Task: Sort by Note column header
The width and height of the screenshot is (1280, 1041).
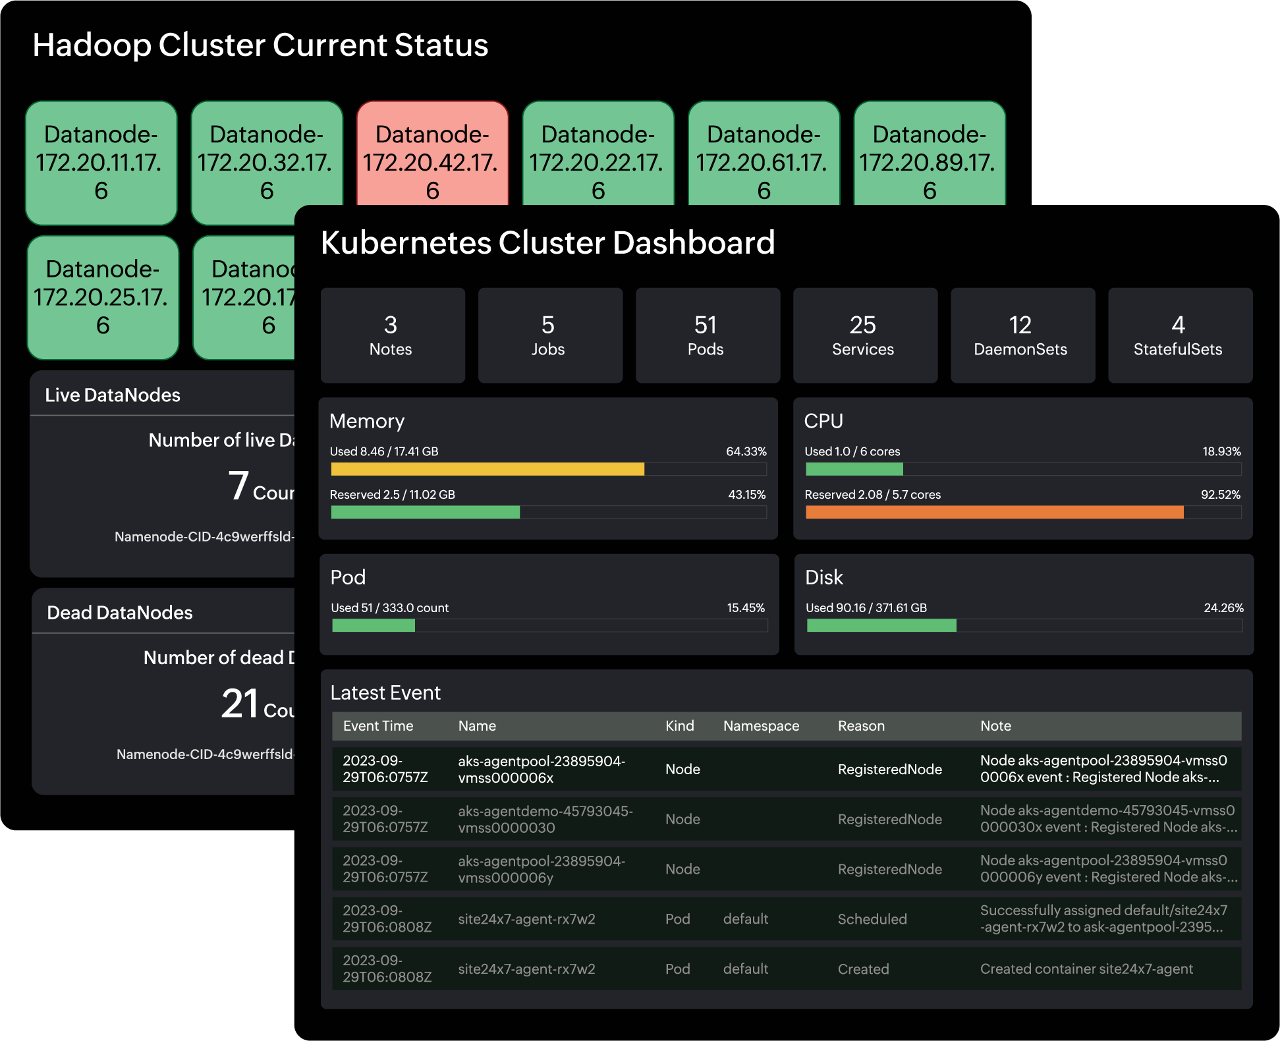Action: click(x=995, y=725)
